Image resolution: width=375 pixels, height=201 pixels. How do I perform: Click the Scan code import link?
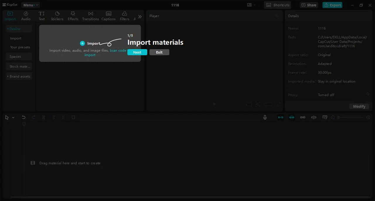118,50
